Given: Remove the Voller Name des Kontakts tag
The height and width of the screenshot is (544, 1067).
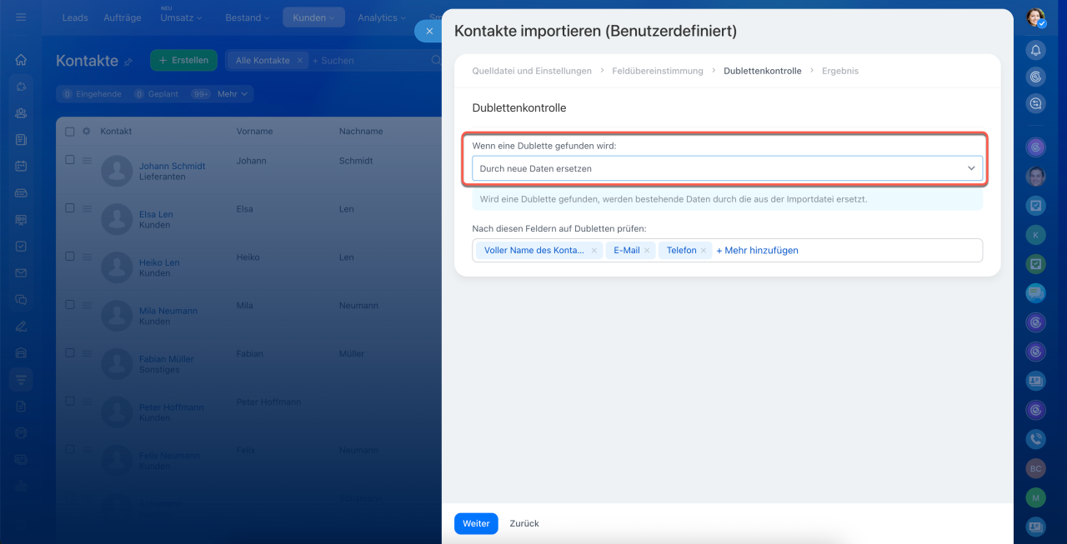Looking at the screenshot, I should tap(594, 250).
